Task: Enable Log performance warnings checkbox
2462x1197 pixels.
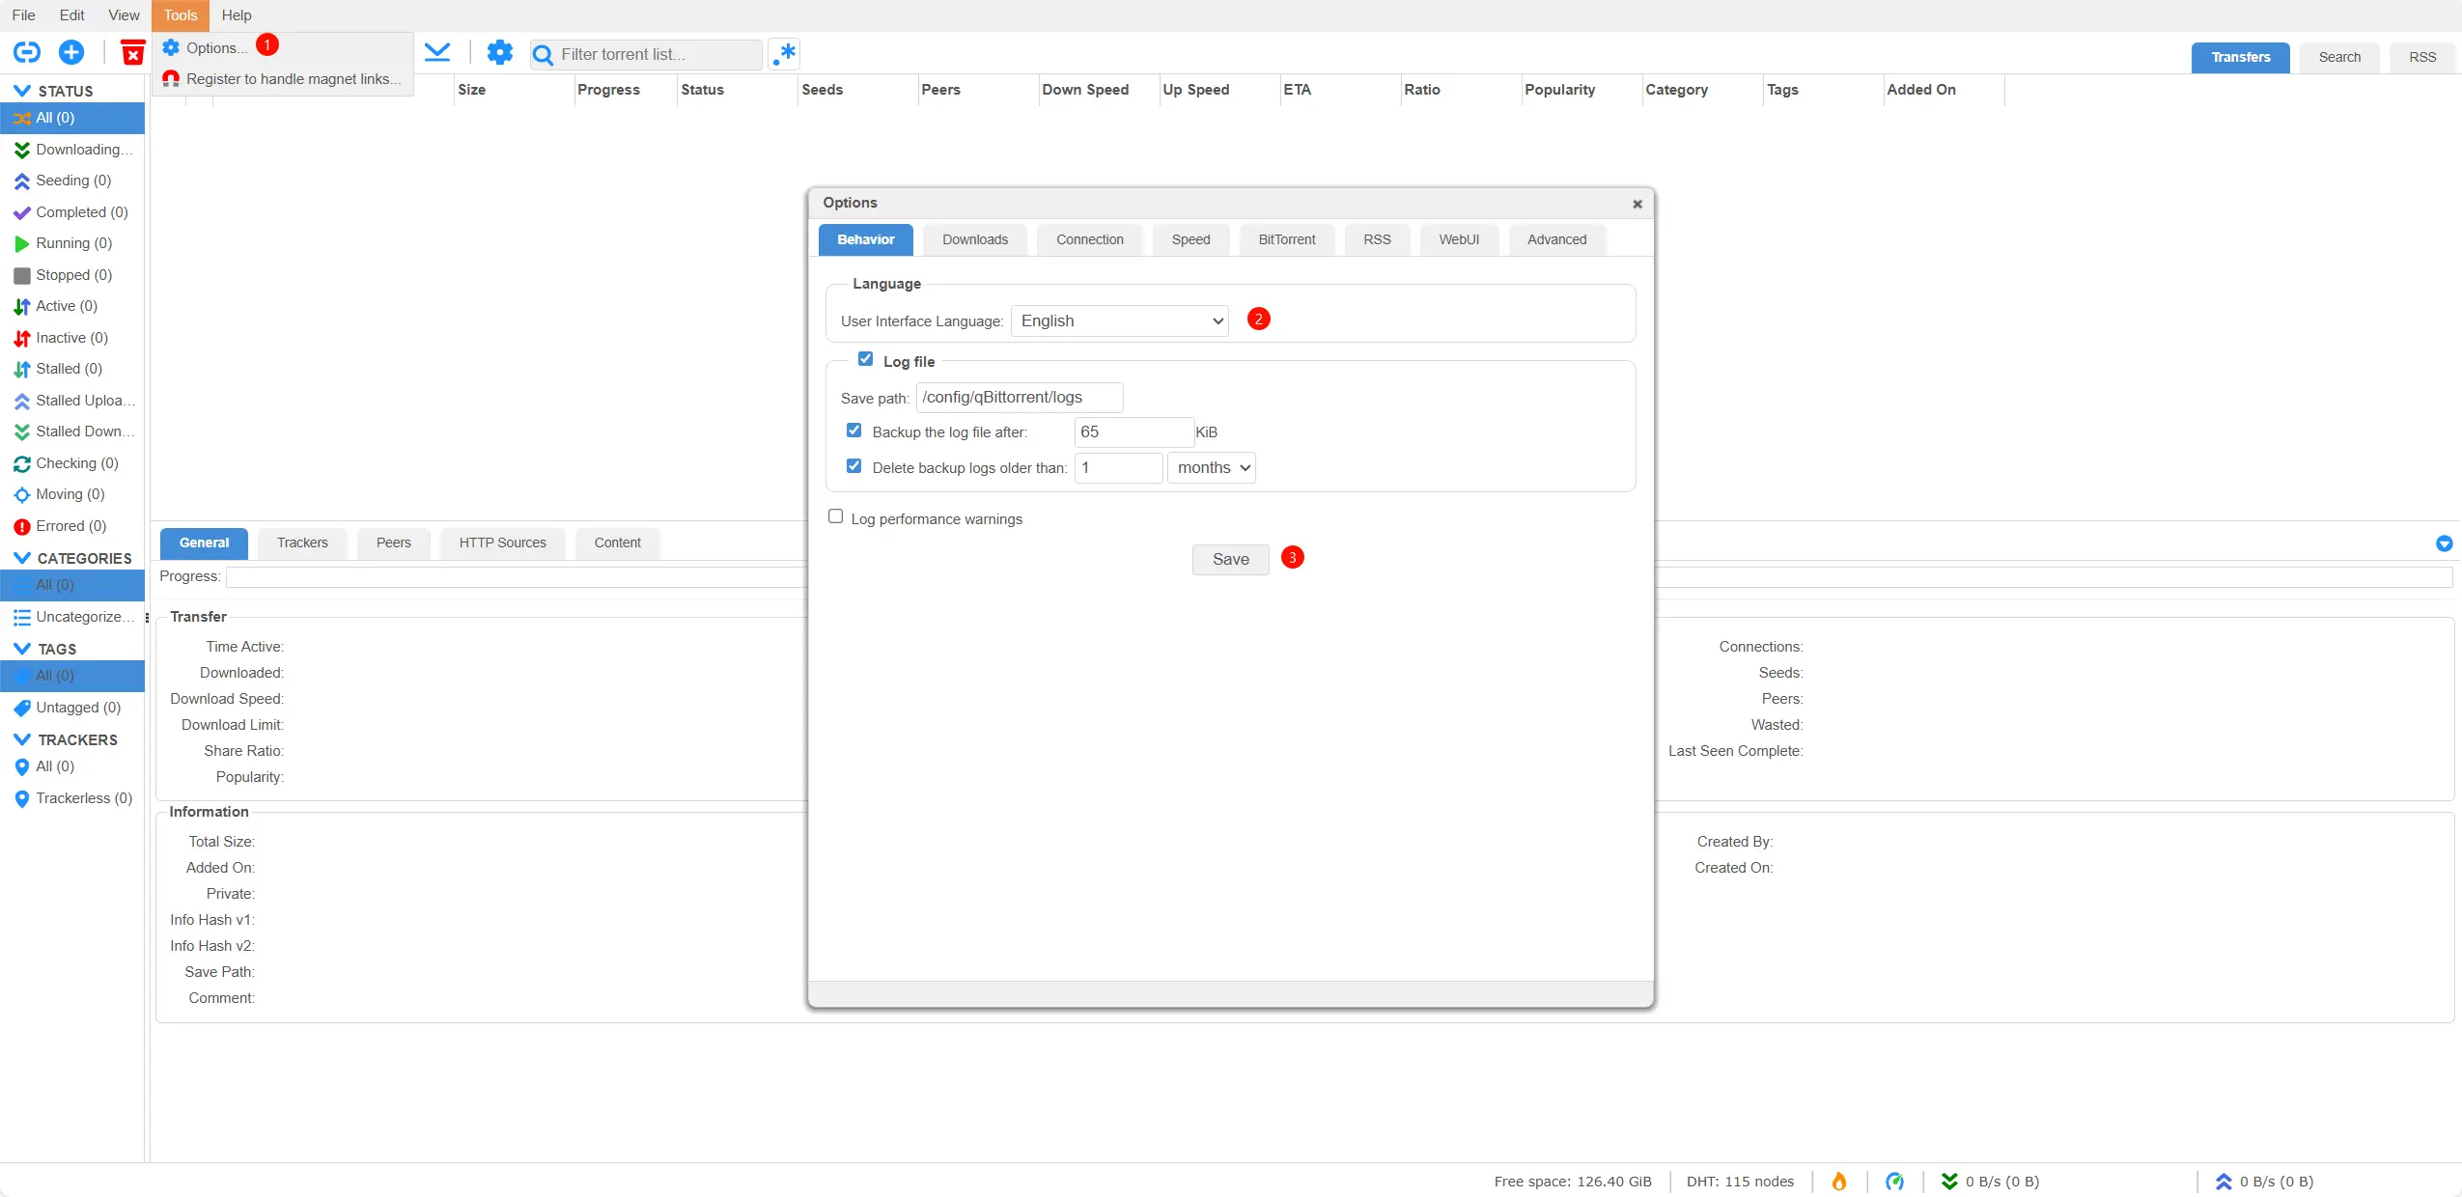Action: pyautogui.click(x=836, y=516)
